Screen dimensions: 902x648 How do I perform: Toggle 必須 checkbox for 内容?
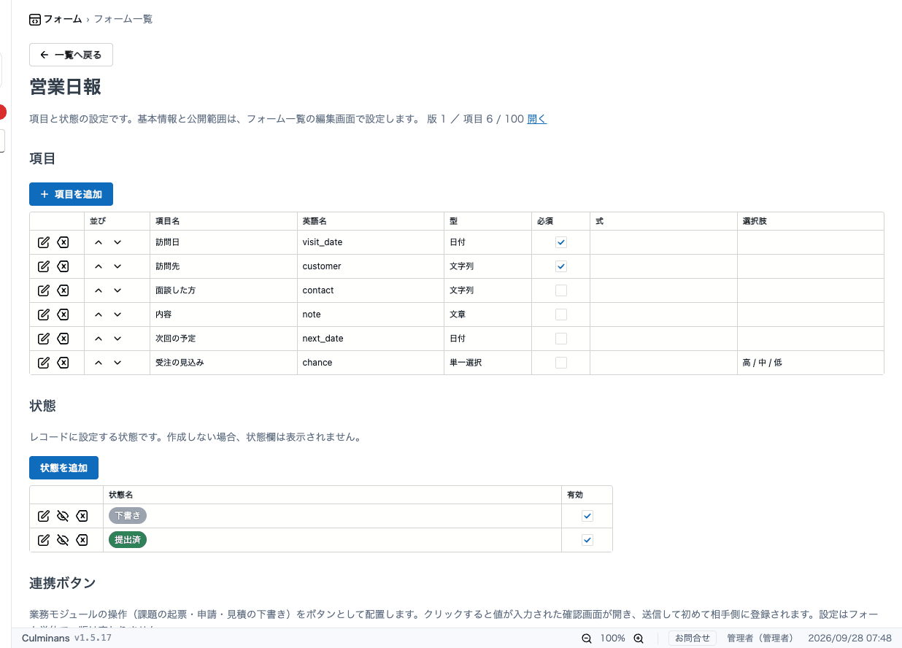[x=561, y=315]
